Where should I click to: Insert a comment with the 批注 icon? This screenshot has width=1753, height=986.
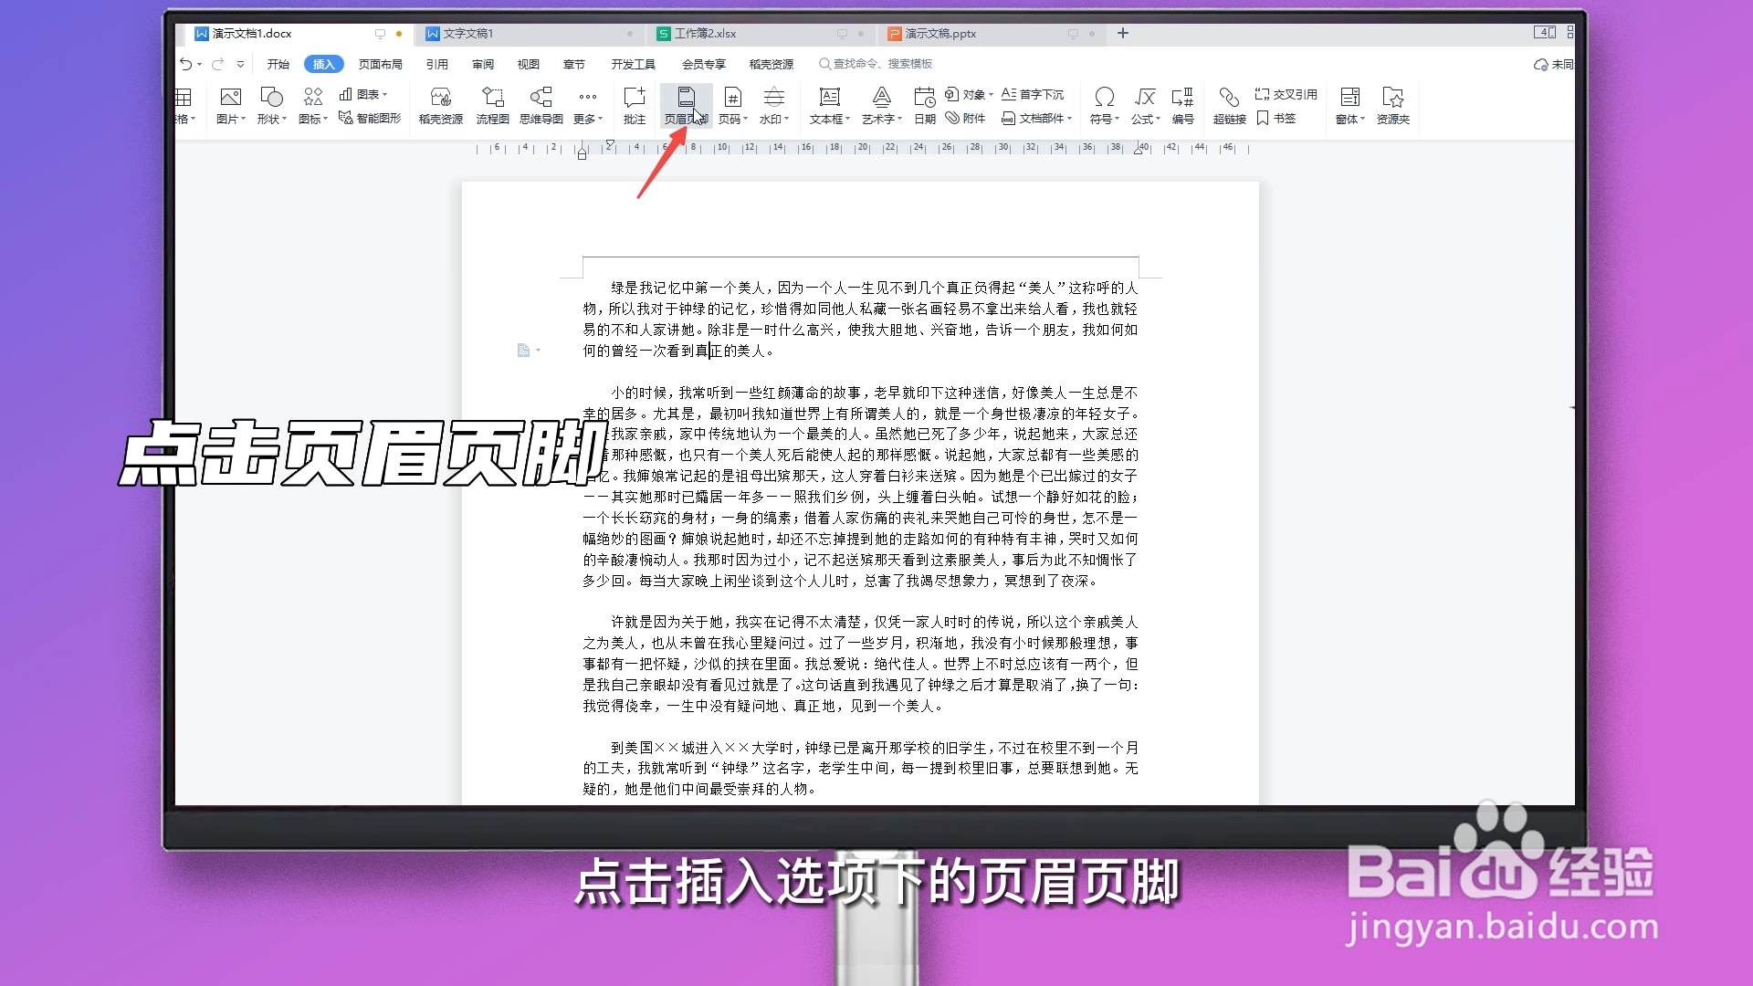(x=635, y=104)
